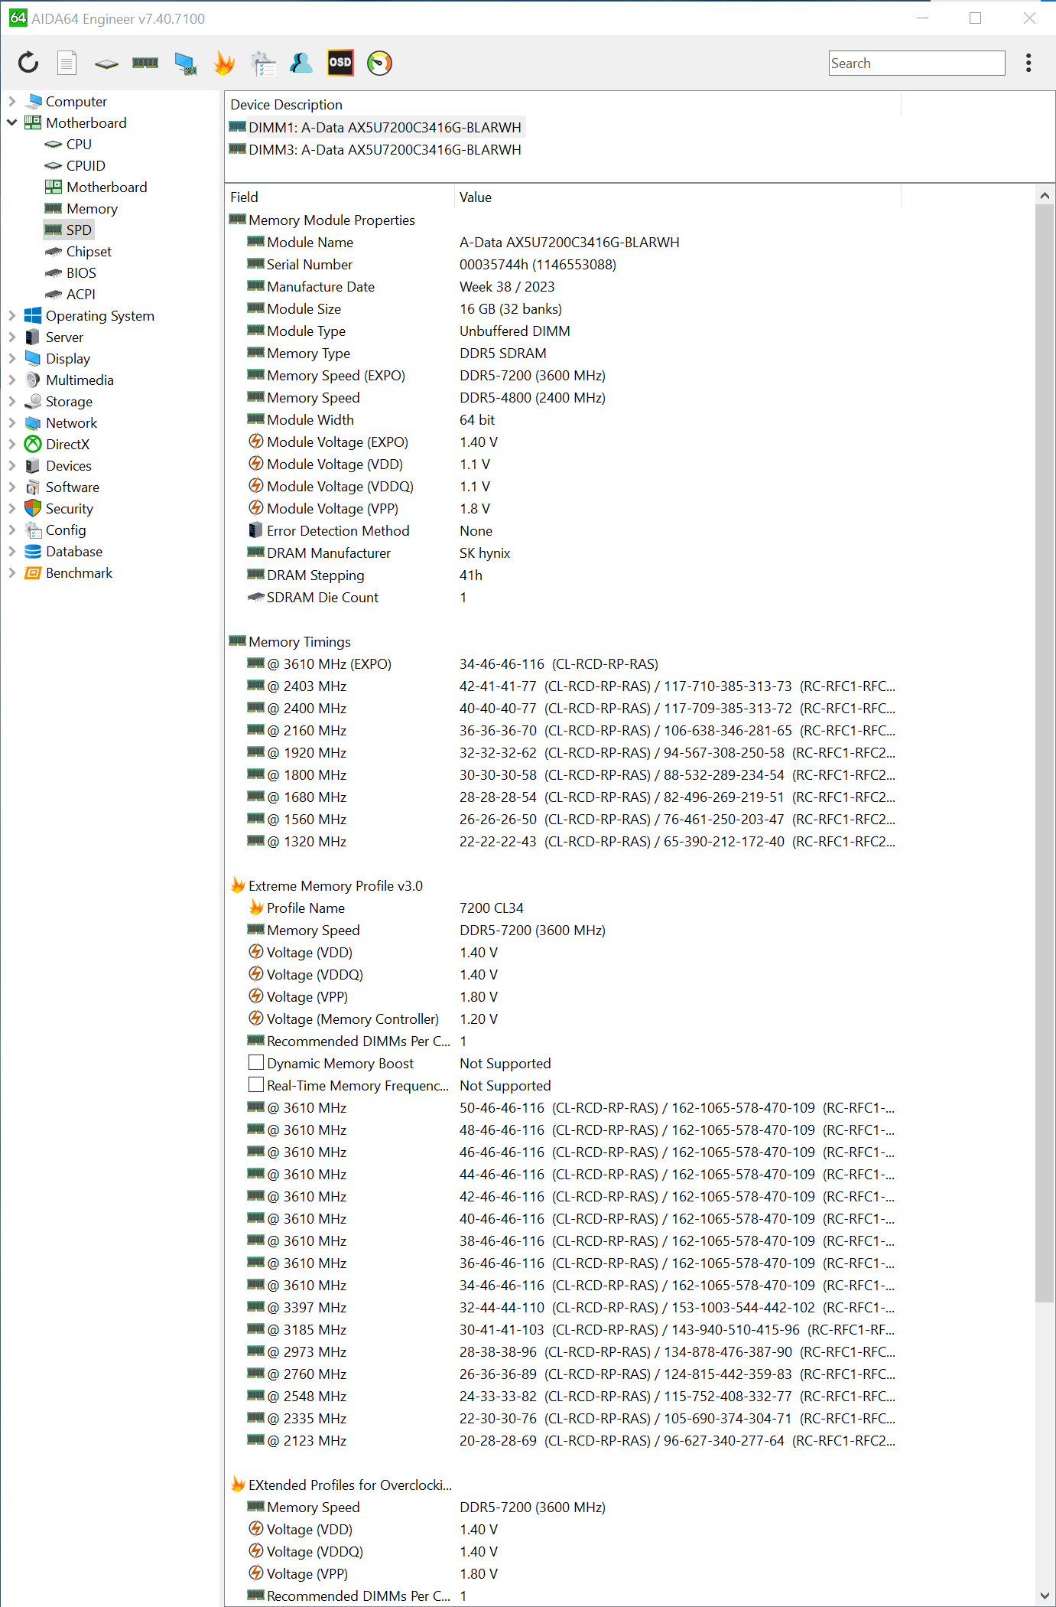Select the Module Name row
This screenshot has height=1607, width=1056.
[562, 242]
